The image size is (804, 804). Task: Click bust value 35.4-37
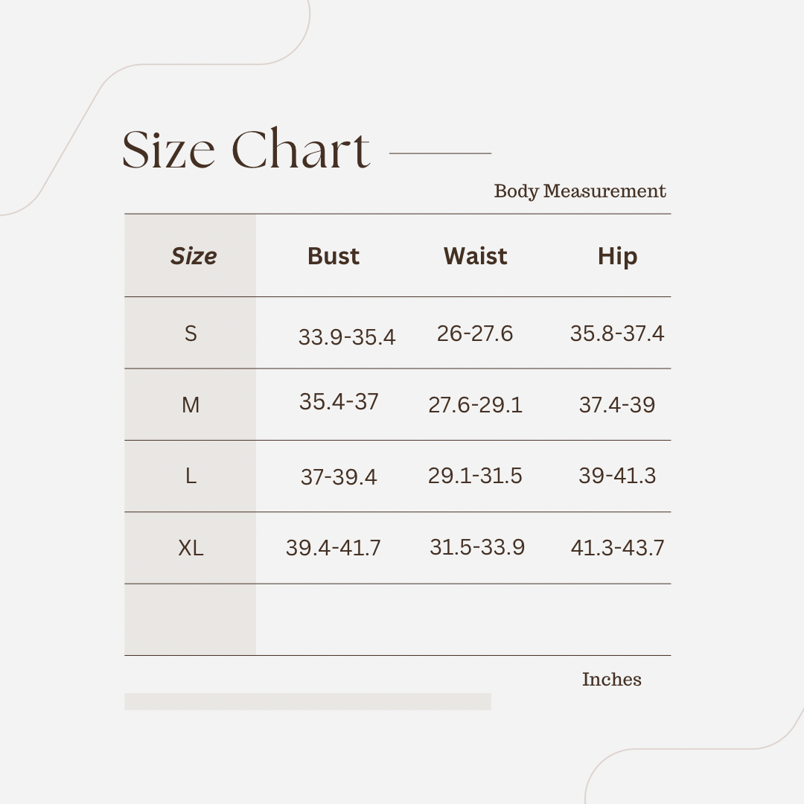(x=339, y=402)
